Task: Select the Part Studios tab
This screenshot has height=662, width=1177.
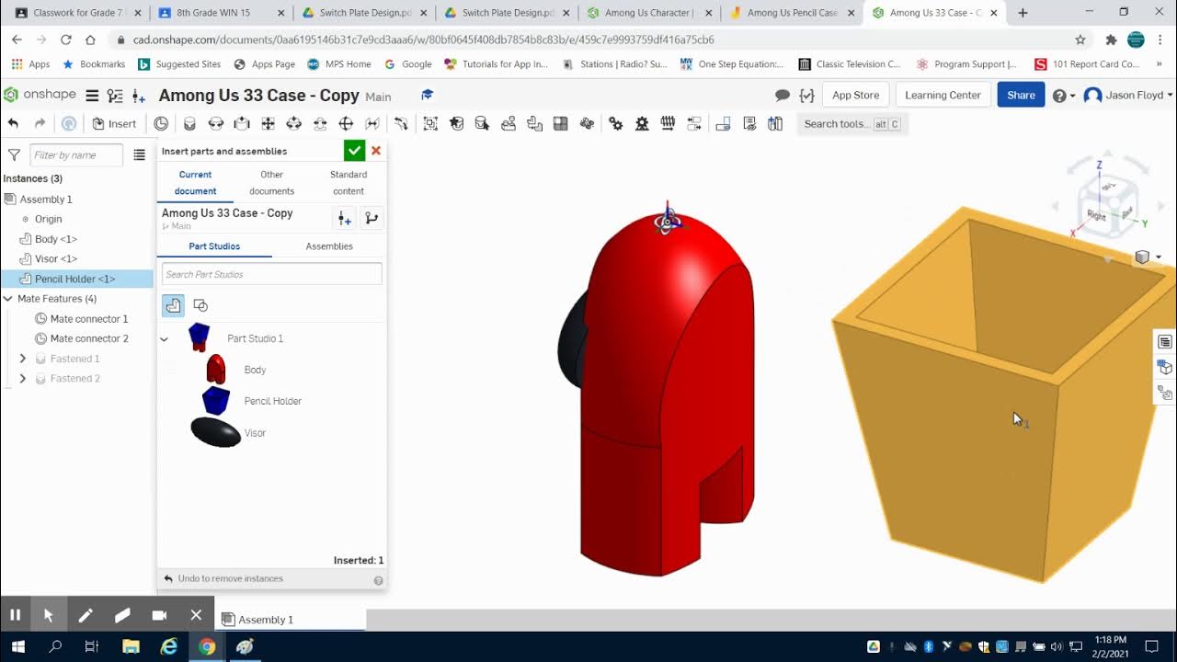Action: pos(214,246)
